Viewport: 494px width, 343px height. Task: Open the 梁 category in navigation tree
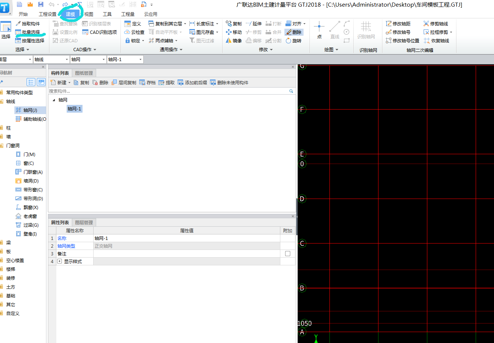coord(8,243)
